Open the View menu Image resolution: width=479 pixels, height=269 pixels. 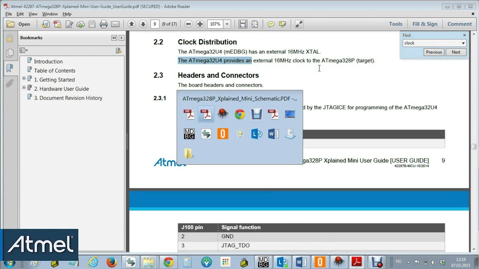[x=33, y=14]
